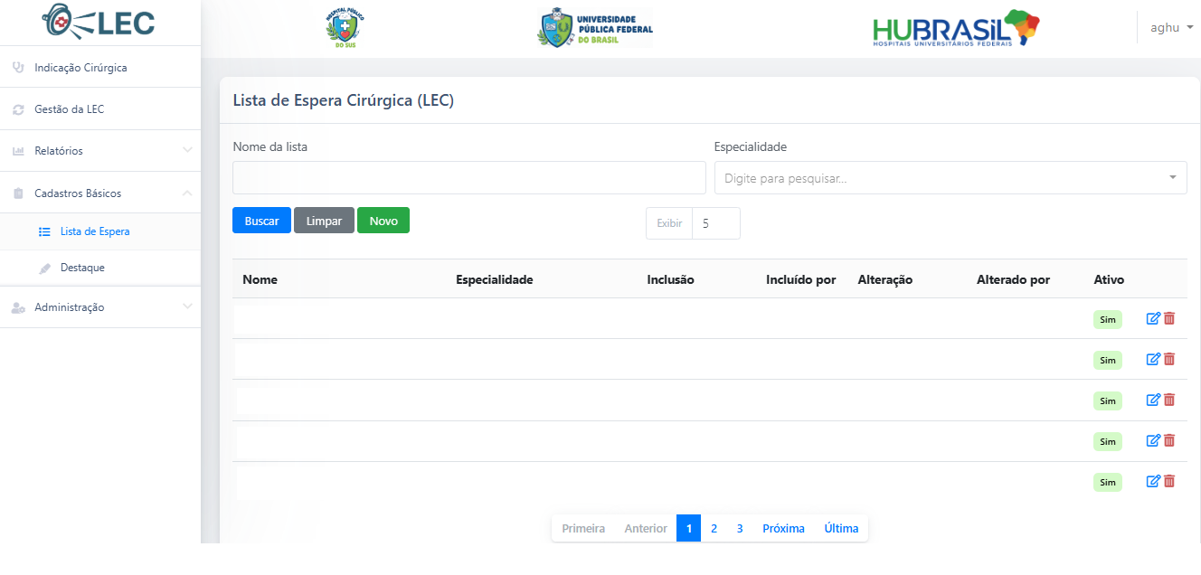The height and width of the screenshot is (575, 1201).
Task: Focus the Nome da lista input
Action: [469, 178]
